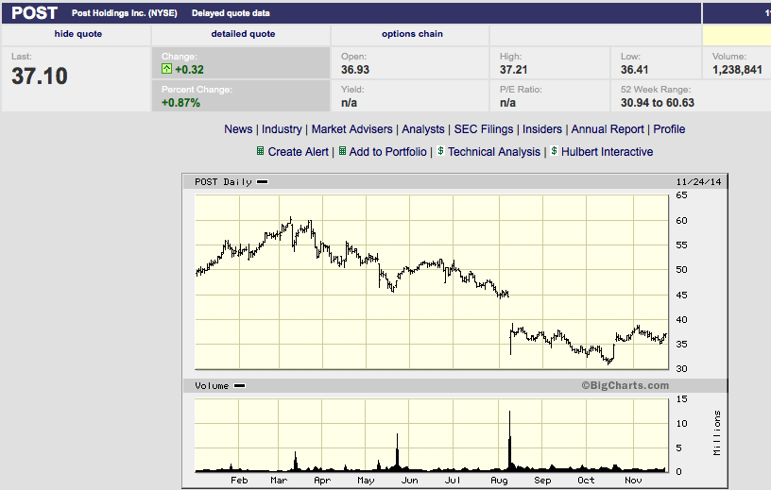Image resolution: width=771 pixels, height=490 pixels.
Task: Click the 65 price axis label
Action: (x=681, y=195)
